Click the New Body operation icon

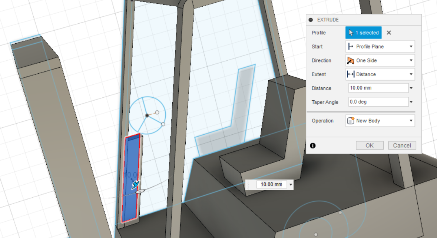(x=351, y=121)
